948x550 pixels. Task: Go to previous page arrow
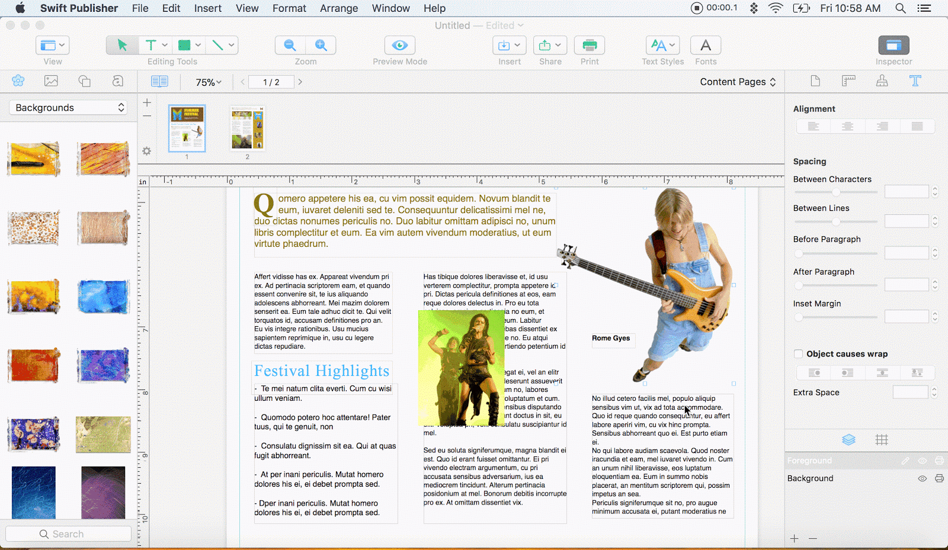click(x=243, y=82)
